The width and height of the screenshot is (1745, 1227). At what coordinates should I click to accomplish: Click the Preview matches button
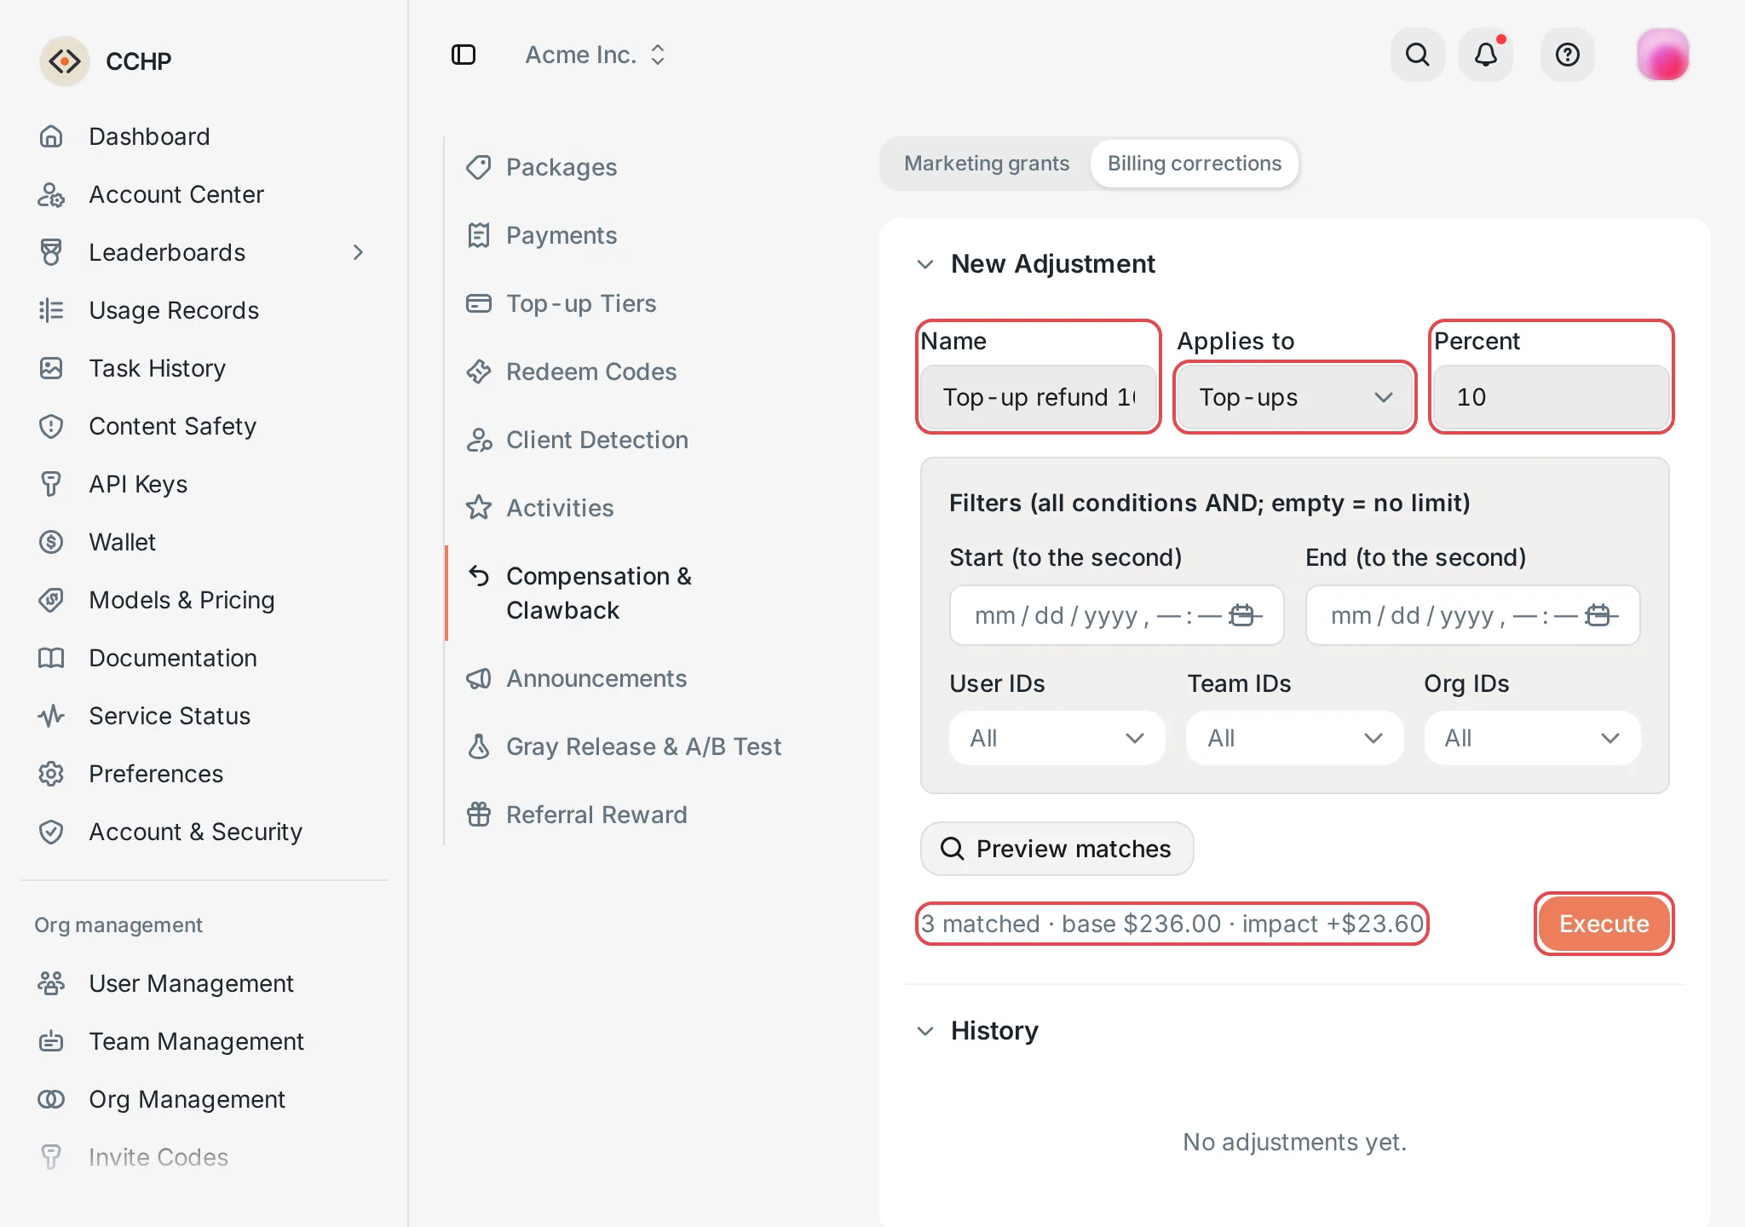[x=1057, y=849]
